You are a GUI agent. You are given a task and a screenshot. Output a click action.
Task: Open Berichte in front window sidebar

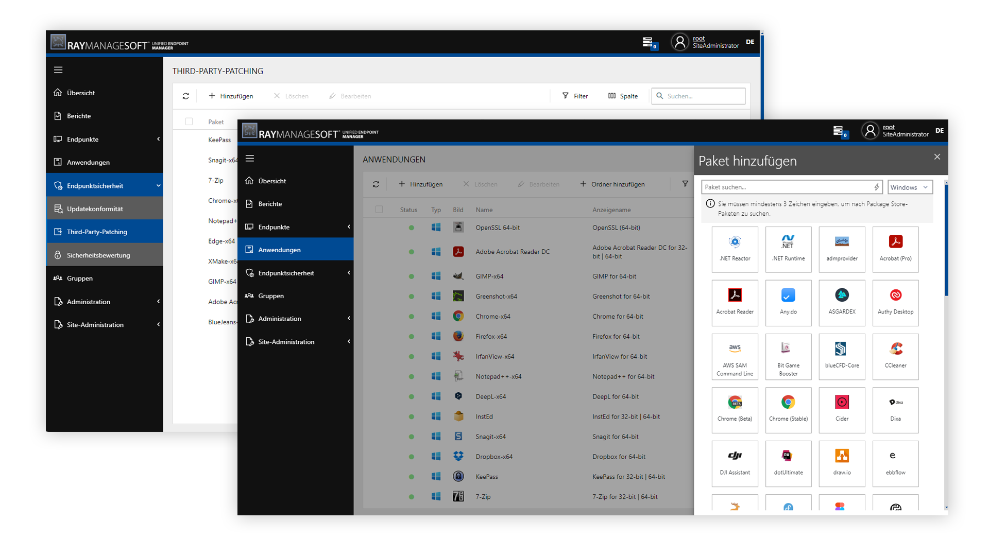coord(296,204)
